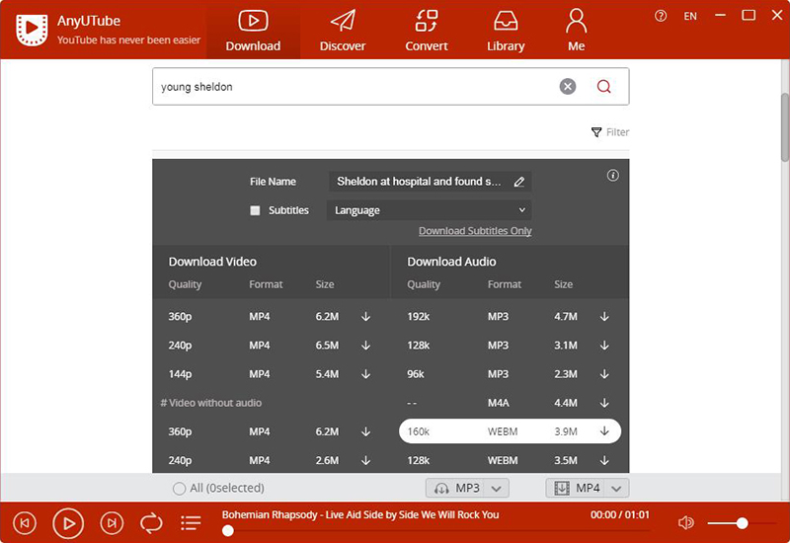Click the playback progress slider

tap(436, 530)
